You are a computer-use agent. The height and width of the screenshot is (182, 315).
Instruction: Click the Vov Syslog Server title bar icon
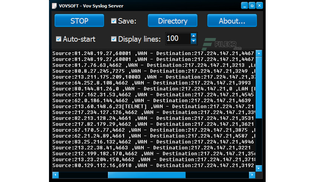point(54,6)
